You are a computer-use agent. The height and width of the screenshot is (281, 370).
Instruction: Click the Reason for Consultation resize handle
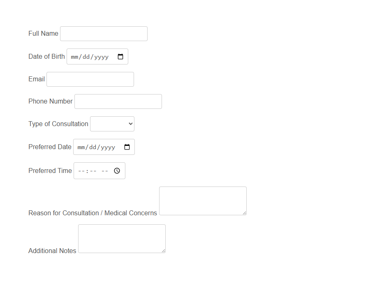pyautogui.click(x=245, y=214)
